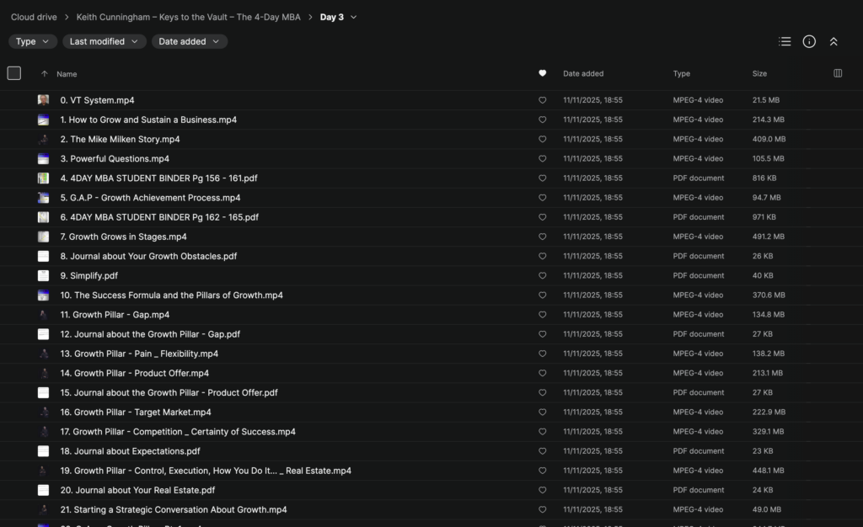The height and width of the screenshot is (527, 863).
Task: Click the collapse chevrons icon at top right
Action: [834, 41]
